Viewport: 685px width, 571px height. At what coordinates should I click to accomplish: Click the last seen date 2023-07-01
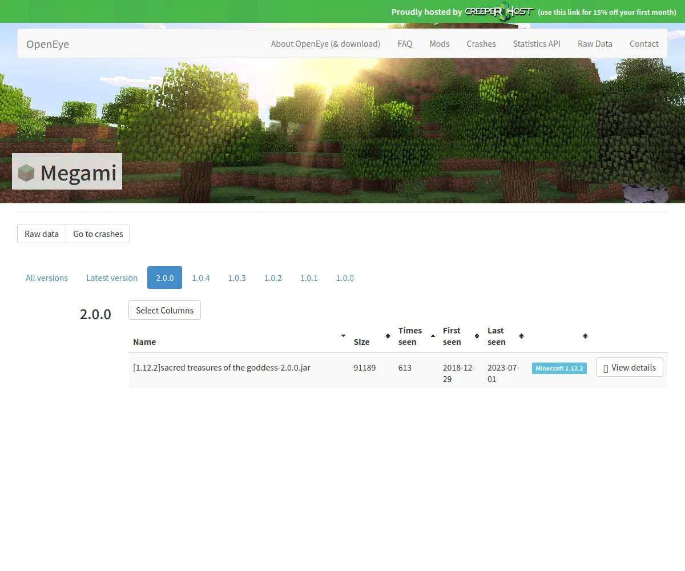click(x=503, y=373)
